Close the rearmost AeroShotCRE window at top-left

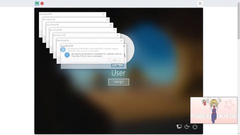103,14
